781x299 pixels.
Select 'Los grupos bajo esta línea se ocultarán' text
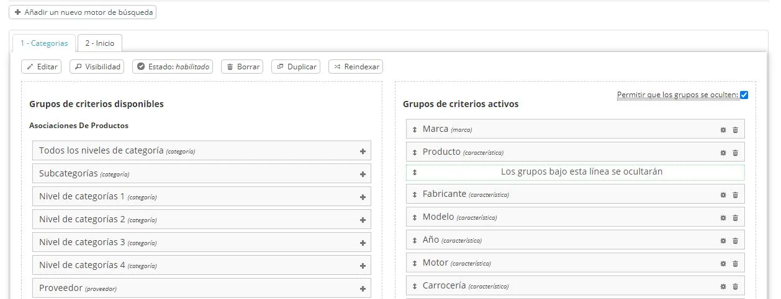582,171
